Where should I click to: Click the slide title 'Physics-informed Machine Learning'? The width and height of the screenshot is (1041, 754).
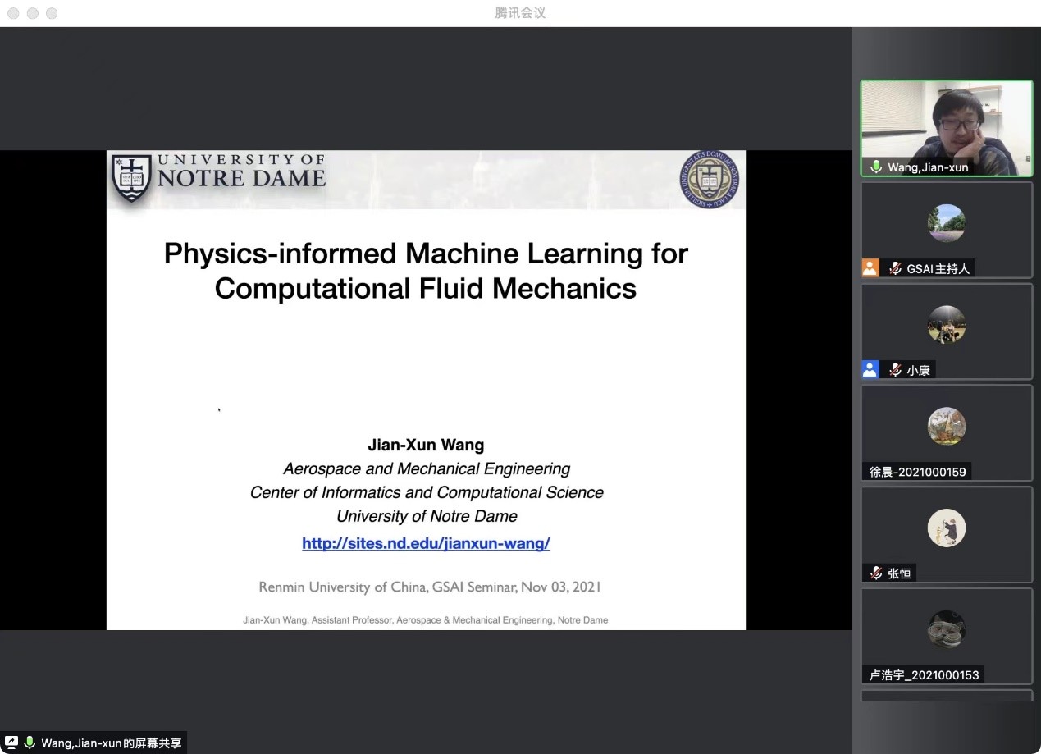426,254
